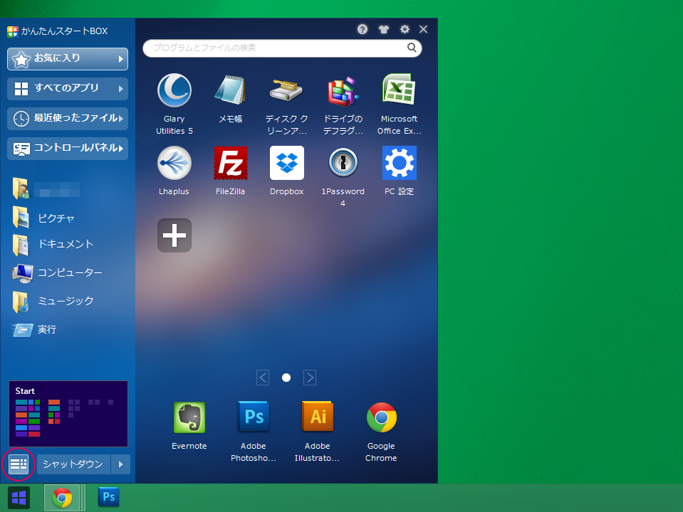Switch to Chrome on the taskbar
This screenshot has height=512, width=683.
click(x=62, y=498)
